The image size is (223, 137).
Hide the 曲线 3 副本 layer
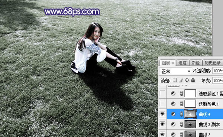tap(162, 124)
